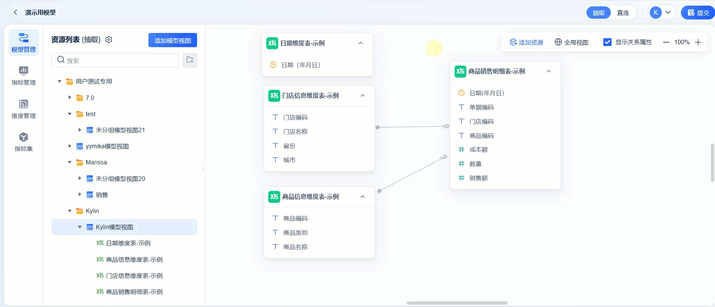Collapse the test folder
This screenshot has height=307, width=715.
(69, 114)
